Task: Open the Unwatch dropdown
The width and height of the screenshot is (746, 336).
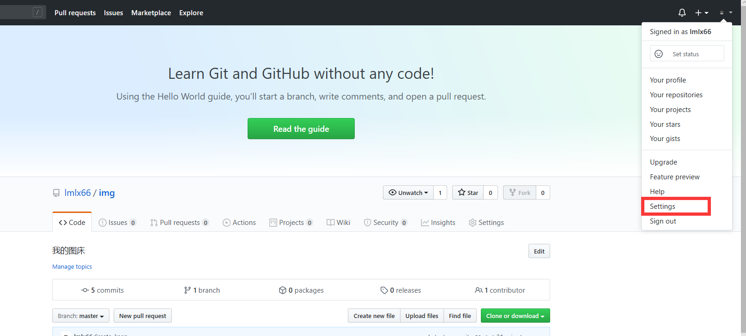Action: coord(408,193)
